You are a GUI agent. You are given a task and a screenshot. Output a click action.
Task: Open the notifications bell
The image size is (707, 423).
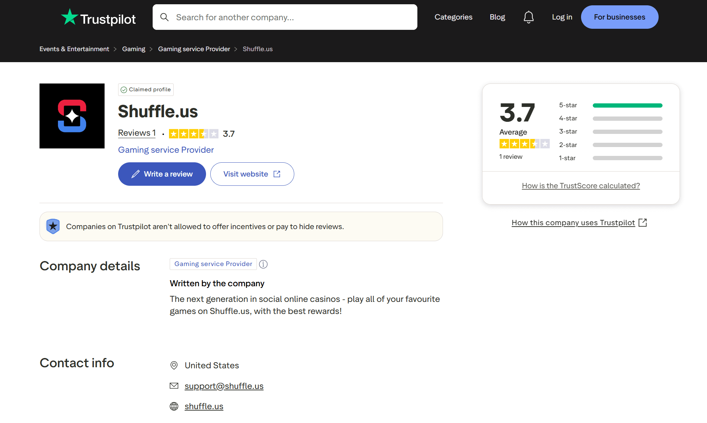(528, 17)
